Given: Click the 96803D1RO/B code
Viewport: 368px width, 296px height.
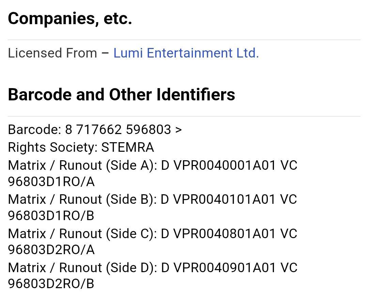Looking at the screenshot, I should 51,216.
